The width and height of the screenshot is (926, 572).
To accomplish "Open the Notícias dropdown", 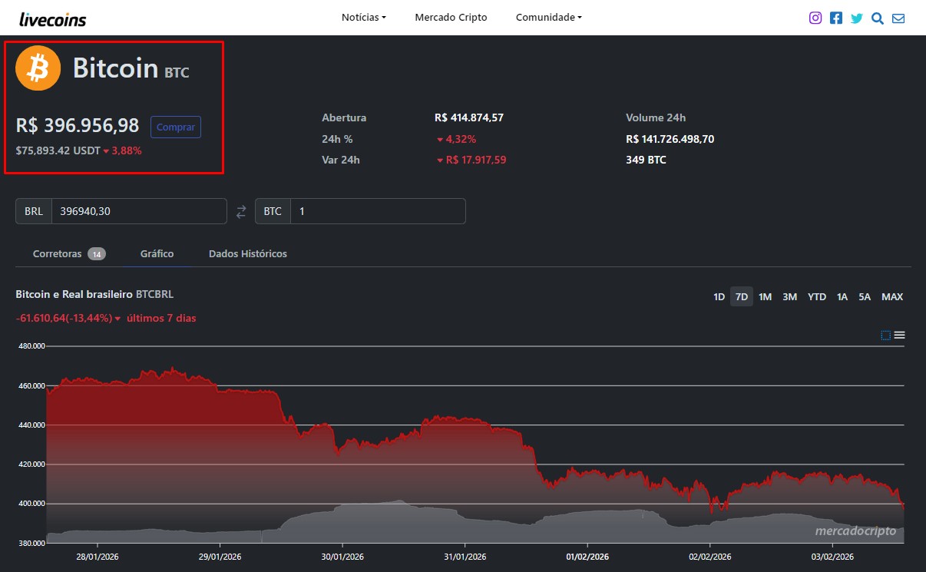I will point(362,17).
